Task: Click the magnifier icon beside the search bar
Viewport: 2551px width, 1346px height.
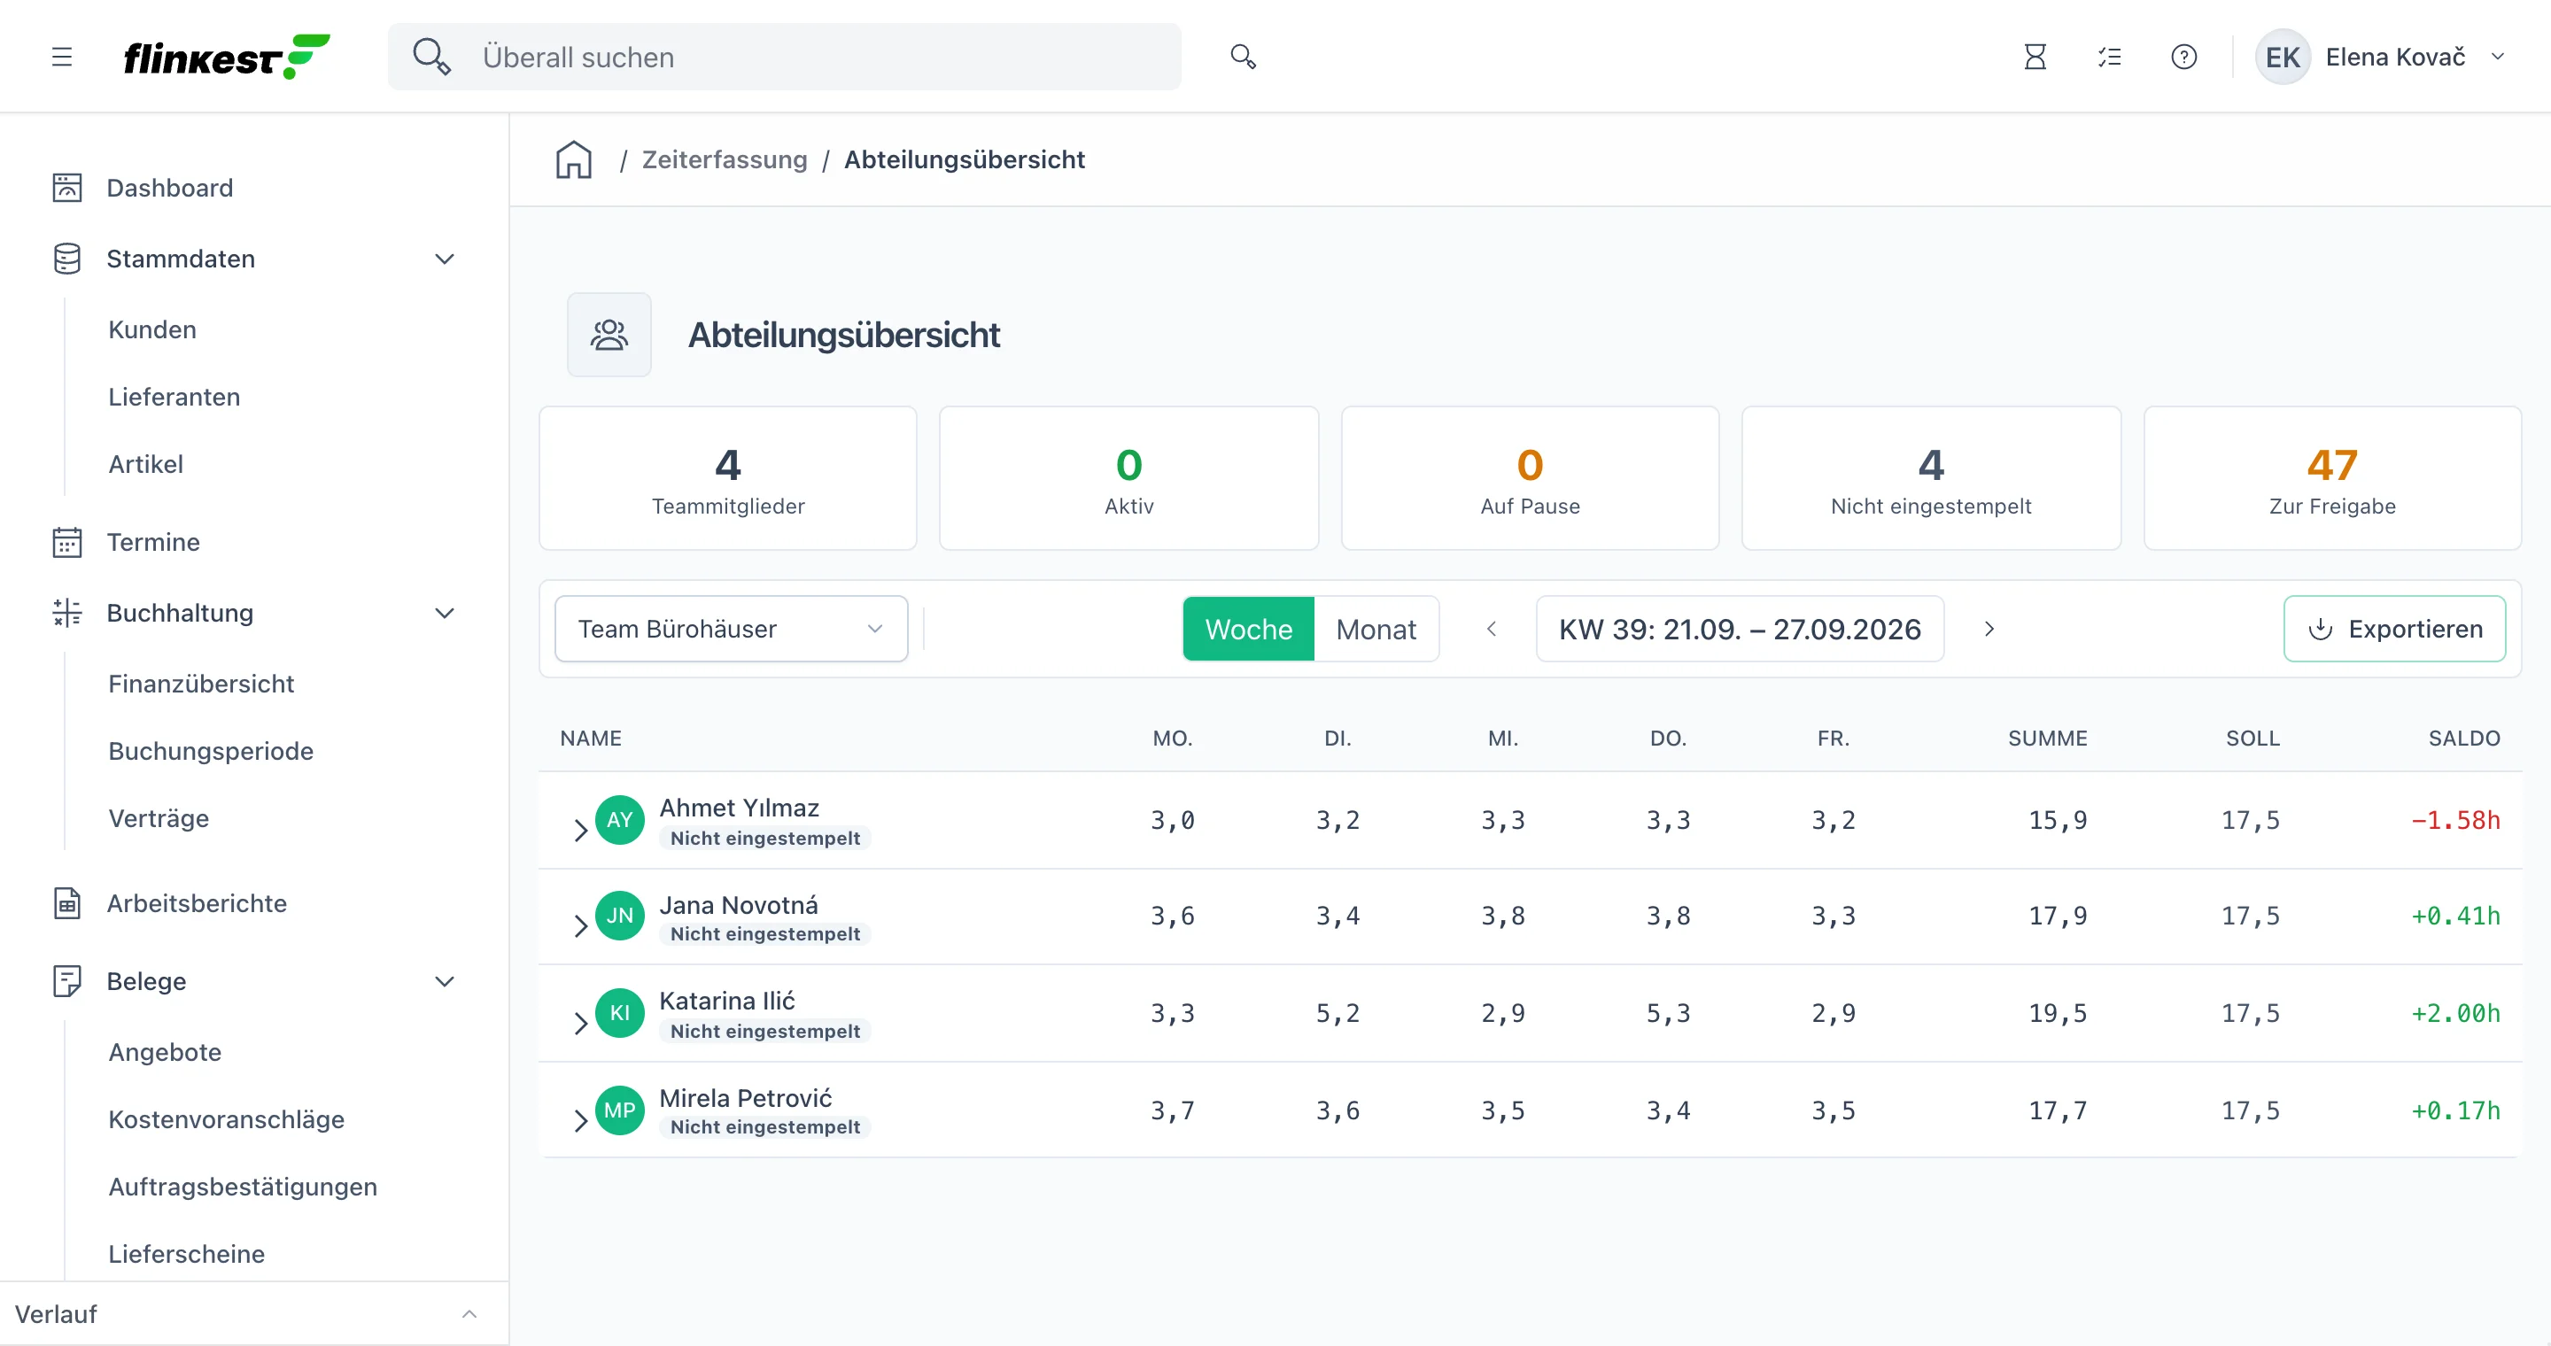Action: coord(1243,57)
